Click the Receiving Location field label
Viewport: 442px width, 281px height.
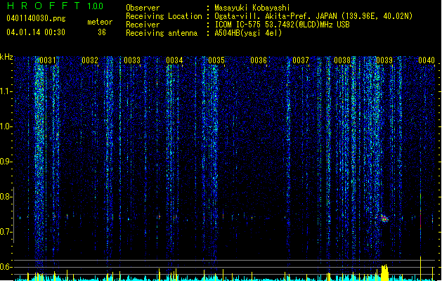[x=164, y=16]
